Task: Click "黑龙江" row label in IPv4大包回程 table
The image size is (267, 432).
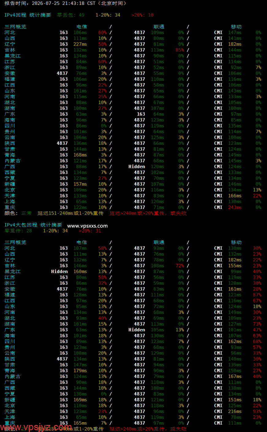Action: pyautogui.click(x=13, y=272)
